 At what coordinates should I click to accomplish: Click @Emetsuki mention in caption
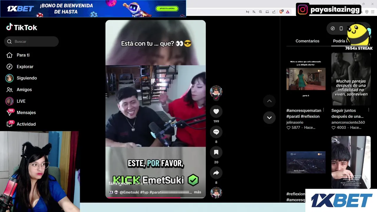(x=129, y=192)
